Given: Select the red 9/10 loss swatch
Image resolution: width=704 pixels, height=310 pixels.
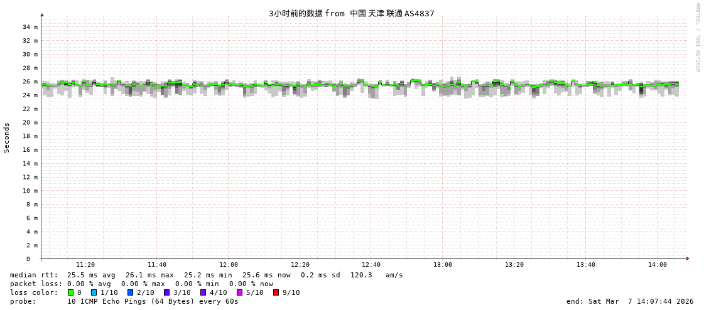Looking at the screenshot, I should [276, 292].
